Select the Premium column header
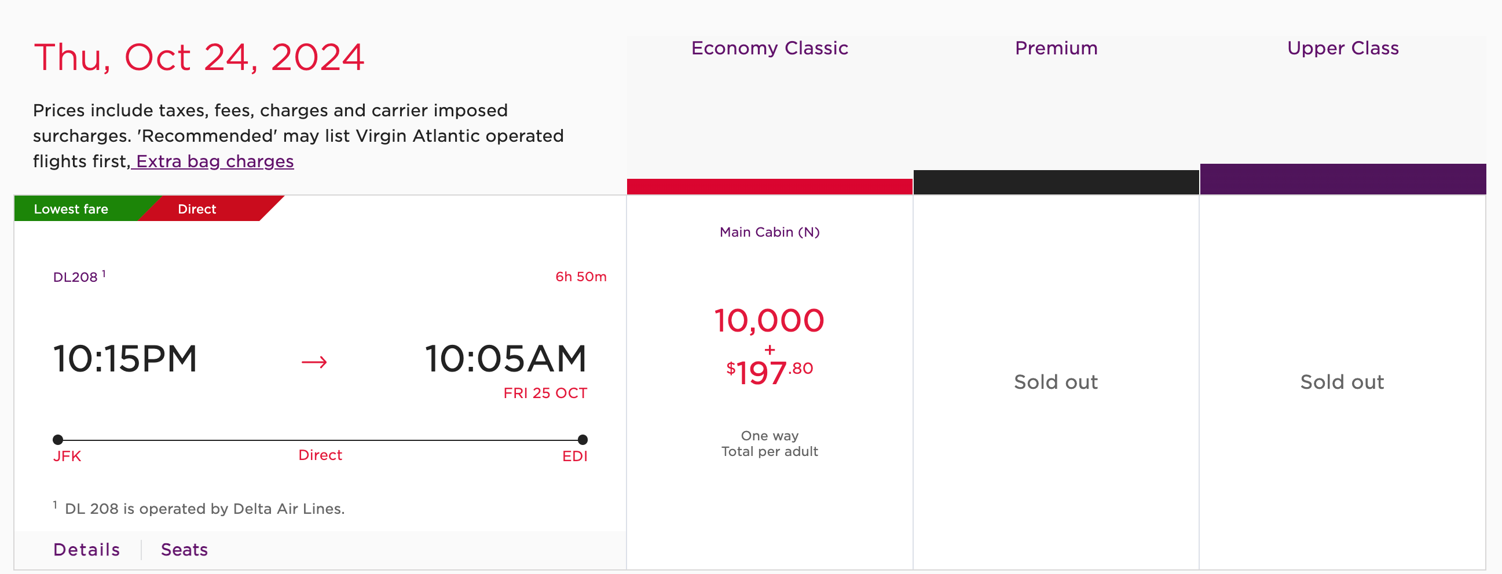Image resolution: width=1502 pixels, height=574 pixels. coord(1056,48)
